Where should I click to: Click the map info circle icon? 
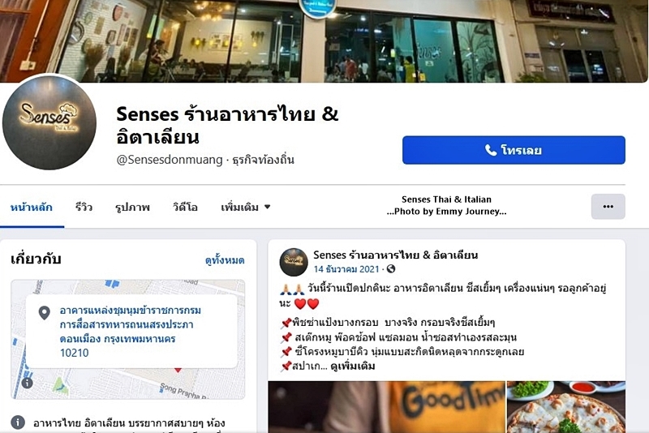(27, 383)
